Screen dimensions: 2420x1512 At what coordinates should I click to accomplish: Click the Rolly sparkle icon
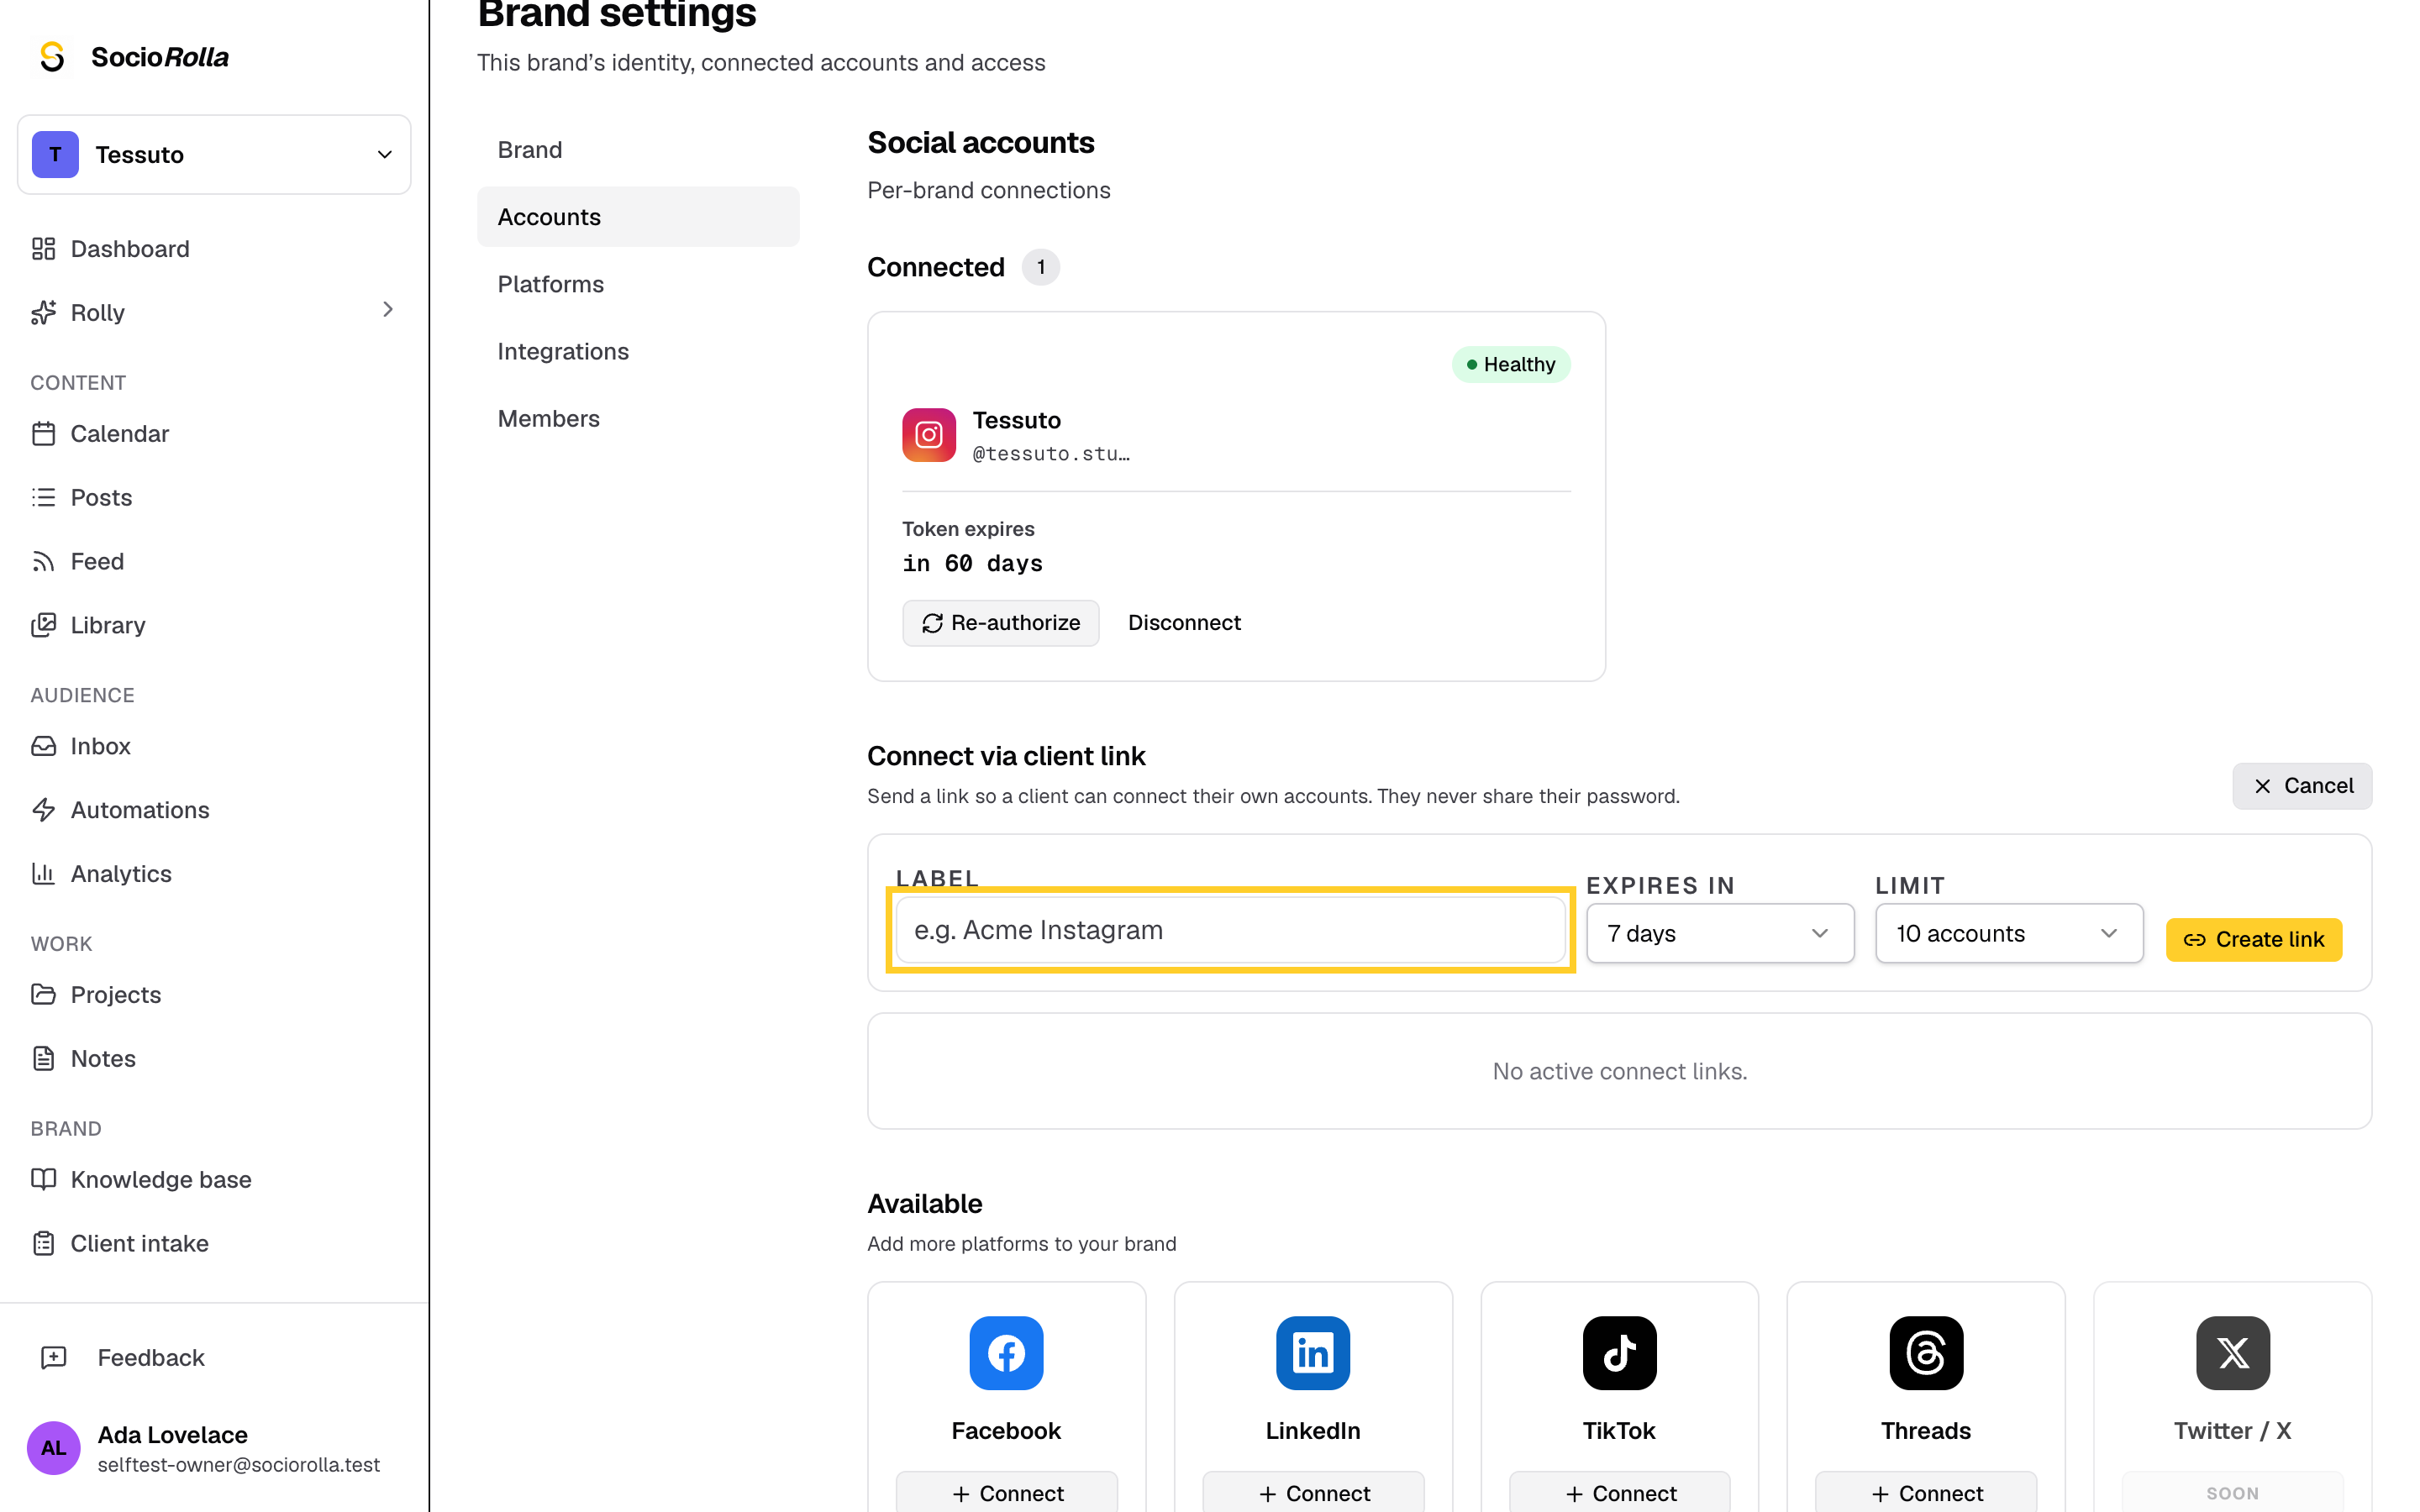click(x=43, y=313)
